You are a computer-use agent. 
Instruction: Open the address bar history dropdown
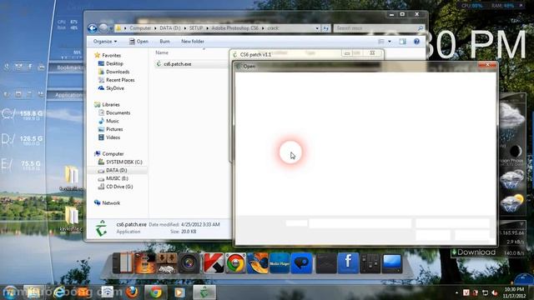pyautogui.click(x=317, y=28)
